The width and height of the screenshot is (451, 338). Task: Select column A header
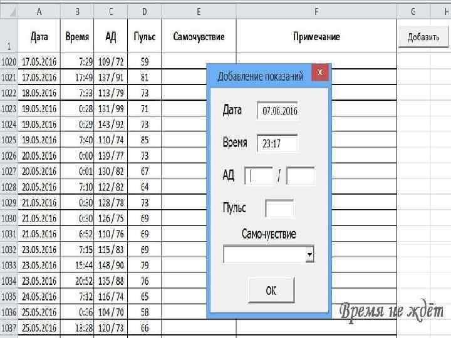[x=39, y=12]
